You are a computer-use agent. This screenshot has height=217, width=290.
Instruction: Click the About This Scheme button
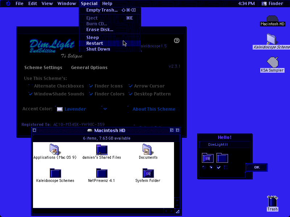tap(154, 109)
